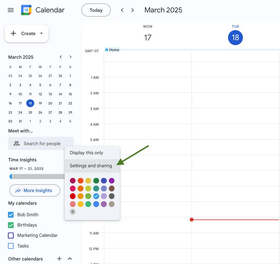Open More insights
Viewport: 280px width, 264px height.
click(35, 190)
